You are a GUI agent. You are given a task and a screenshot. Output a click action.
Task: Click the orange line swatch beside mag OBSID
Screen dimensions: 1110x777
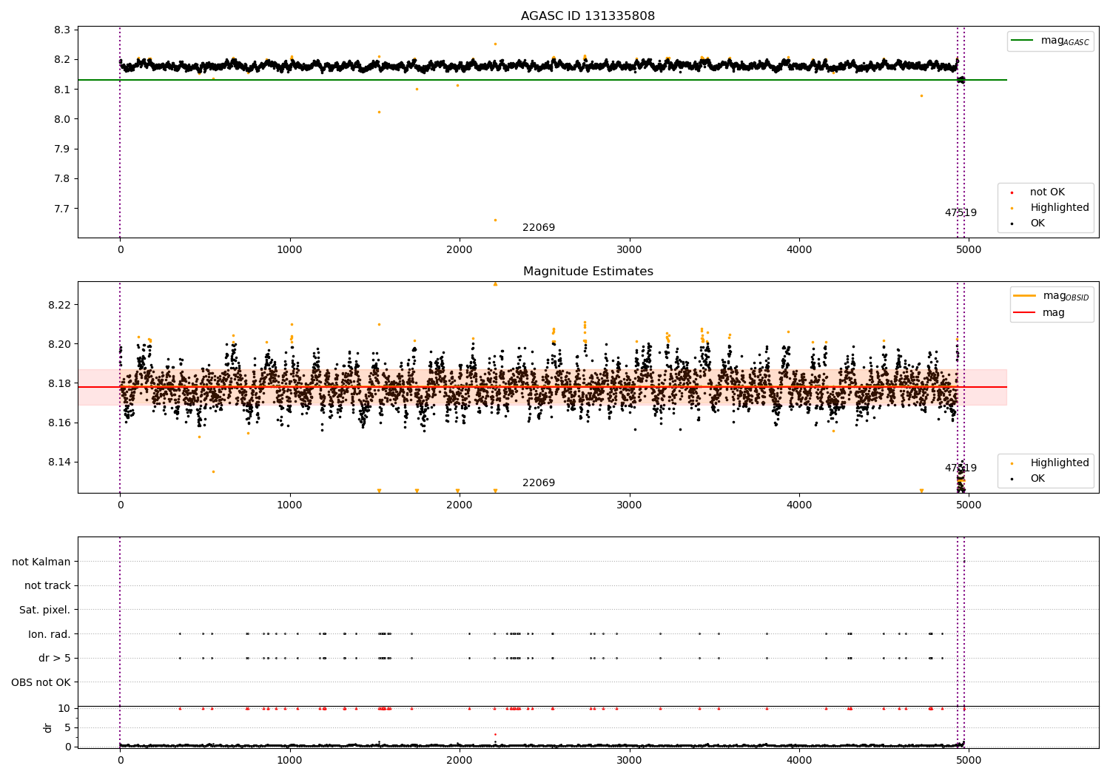[x=1025, y=296]
